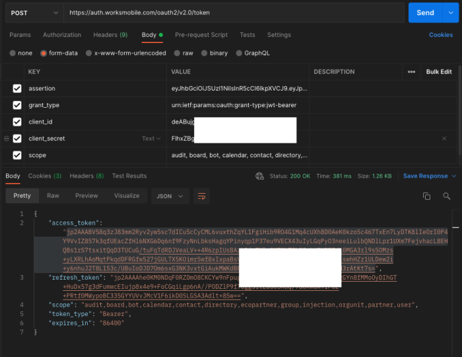Switch to the Raw view
Image resolution: width=462 pixels, height=357 pixels.
pyautogui.click(x=53, y=196)
